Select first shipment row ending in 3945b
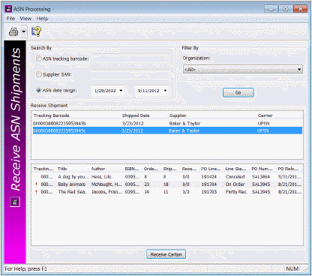The width and height of the screenshot is (312, 276). (x=167, y=123)
